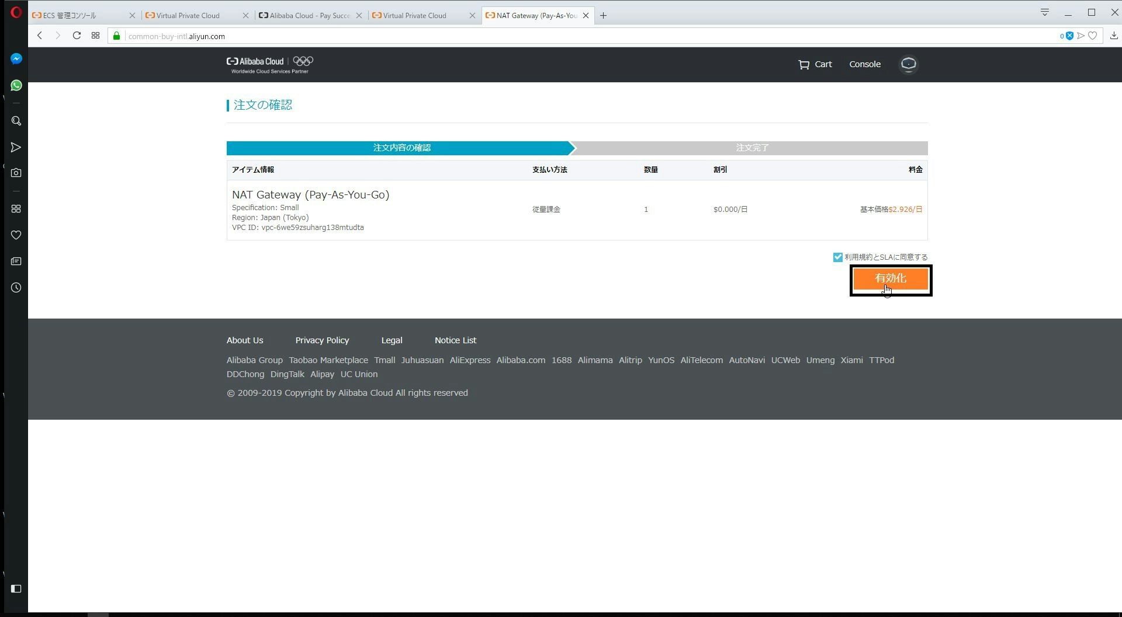1122x617 pixels.
Task: Open the sidebar news panel icon
Action: [x=16, y=261]
